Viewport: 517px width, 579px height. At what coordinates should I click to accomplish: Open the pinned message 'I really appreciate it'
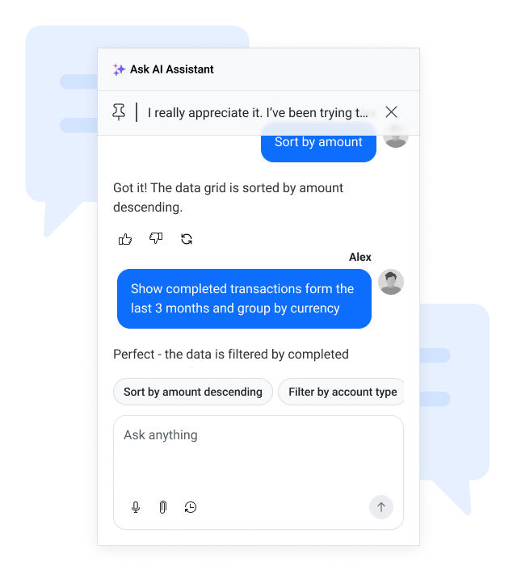point(258,113)
